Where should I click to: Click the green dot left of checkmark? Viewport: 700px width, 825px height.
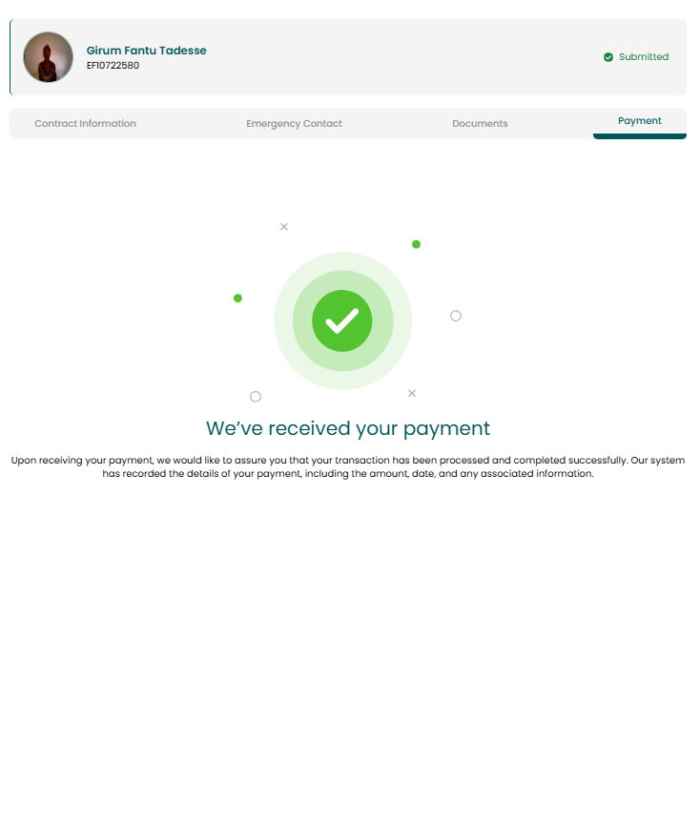click(x=237, y=299)
